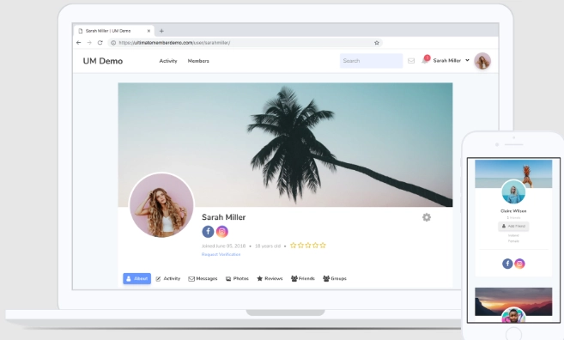Open Sarah Miller's Instagram profile icon
The width and height of the screenshot is (564, 340).
[222, 231]
